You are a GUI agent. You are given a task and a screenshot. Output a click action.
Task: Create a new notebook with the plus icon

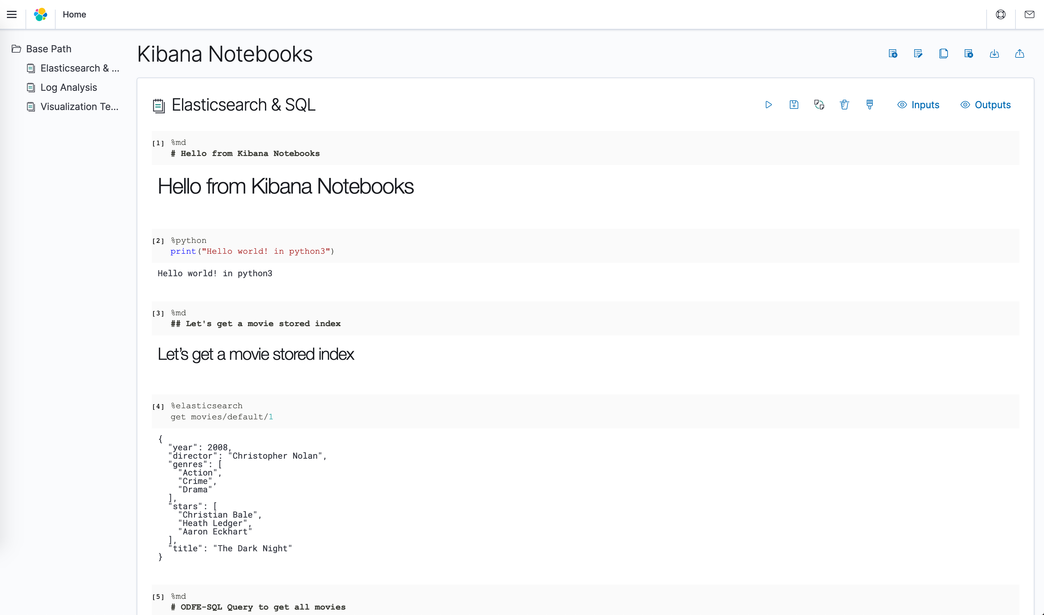(x=893, y=54)
